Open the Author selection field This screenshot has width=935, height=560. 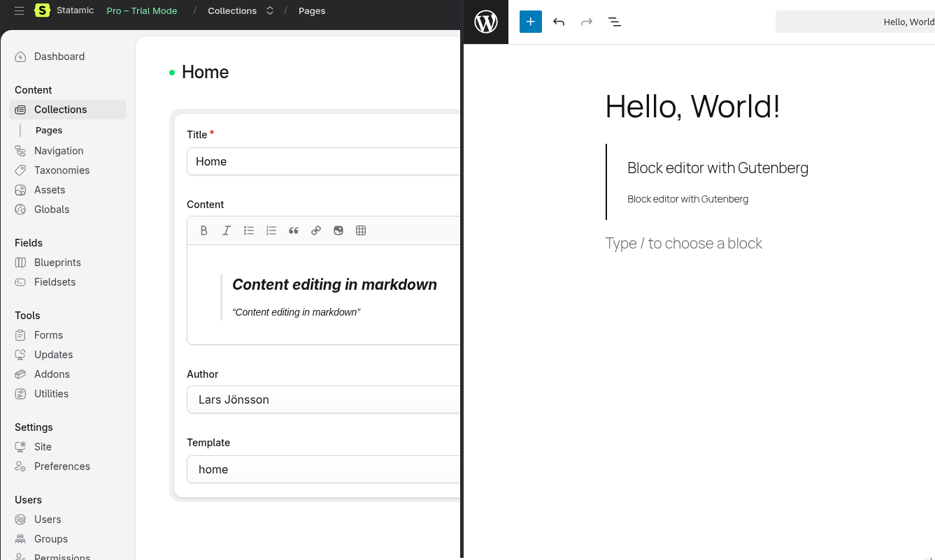[322, 399]
